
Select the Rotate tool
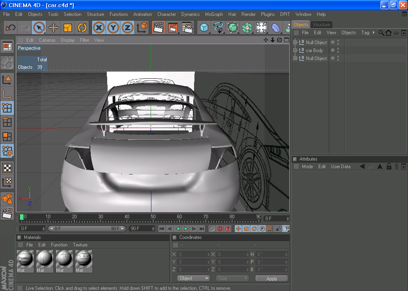82,27
